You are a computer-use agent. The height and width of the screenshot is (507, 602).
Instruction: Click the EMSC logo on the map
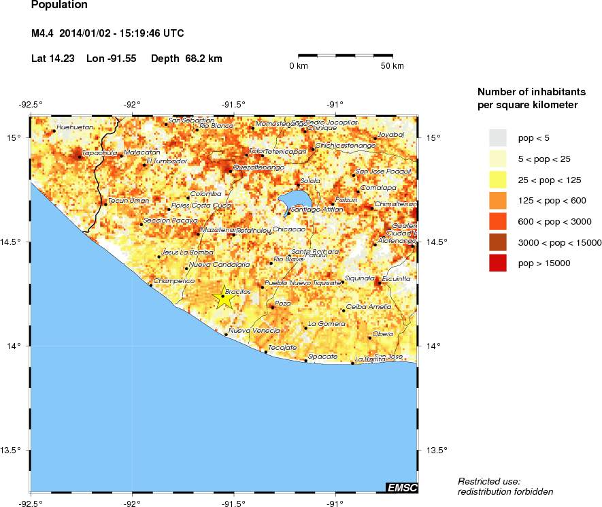pos(401,487)
